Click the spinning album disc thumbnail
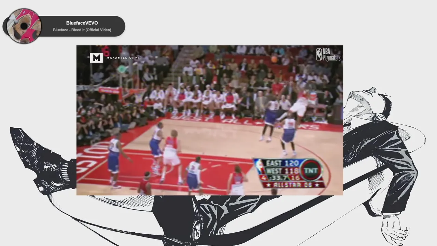The width and height of the screenshot is (437, 246). [x=24, y=26]
